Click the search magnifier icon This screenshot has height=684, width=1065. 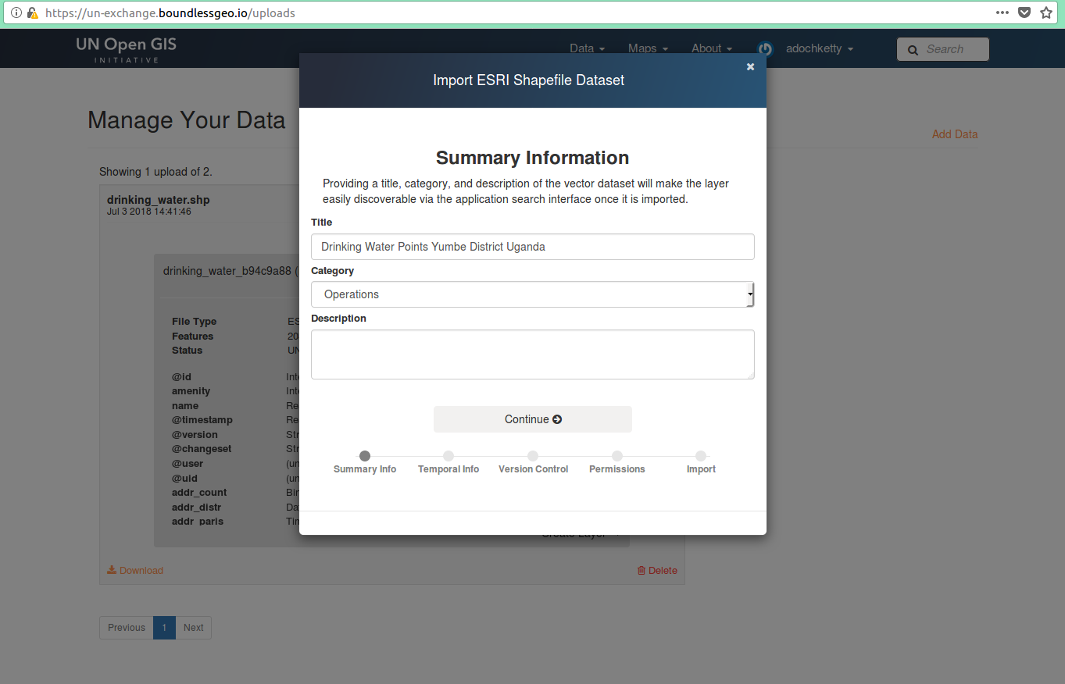point(913,50)
